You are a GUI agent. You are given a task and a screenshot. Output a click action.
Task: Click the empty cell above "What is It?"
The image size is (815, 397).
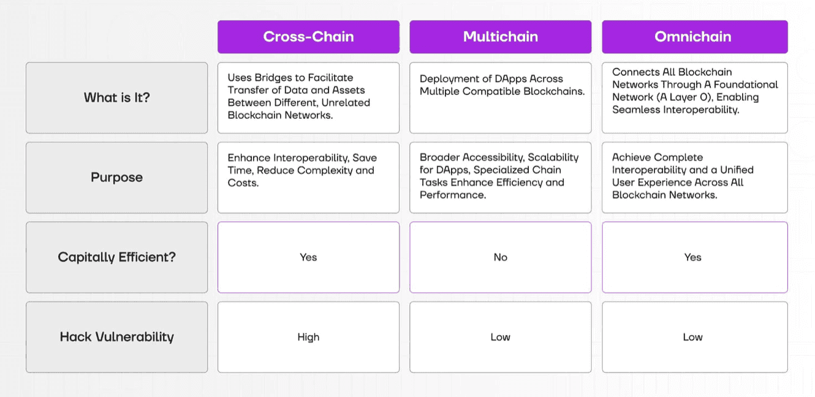coord(116,37)
